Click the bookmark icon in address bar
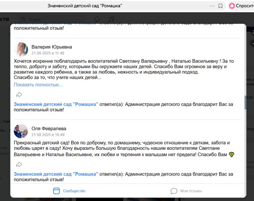 220,6
